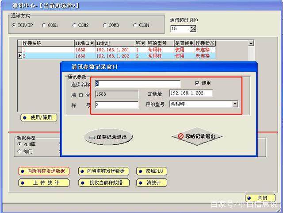Select the TCP/IP communication radio button
The image size is (283, 213).
[14, 25]
